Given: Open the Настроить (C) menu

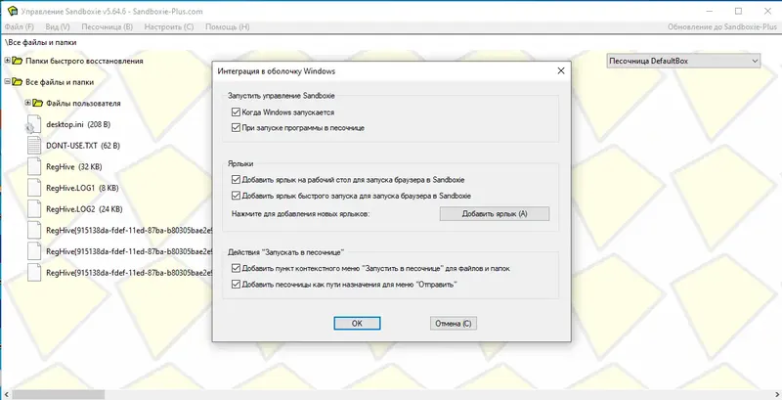Looking at the screenshot, I should tap(169, 27).
